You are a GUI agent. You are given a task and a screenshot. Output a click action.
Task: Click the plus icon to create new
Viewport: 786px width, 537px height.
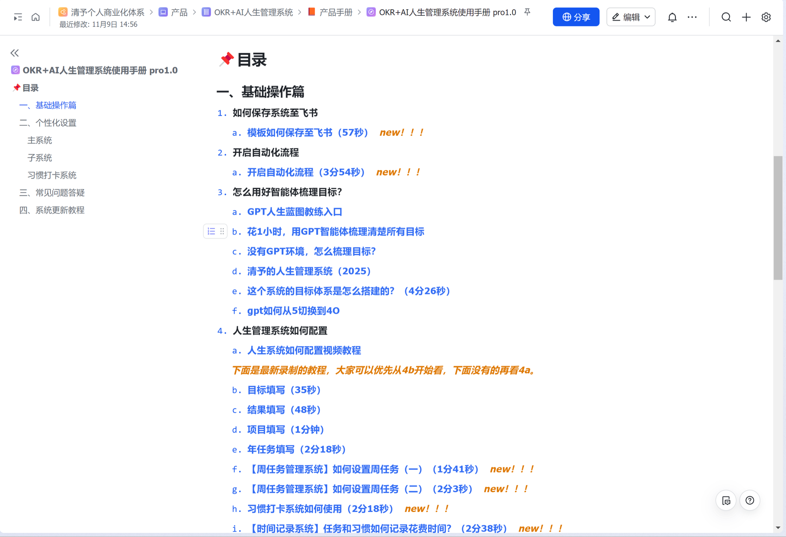coord(746,17)
